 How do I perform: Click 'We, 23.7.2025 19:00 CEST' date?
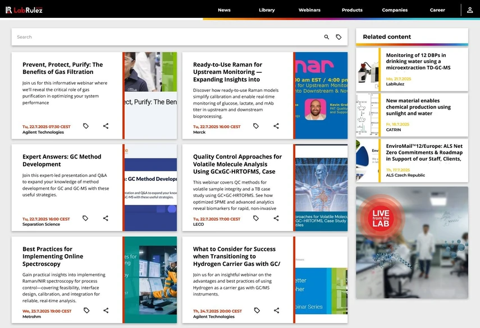[47, 311]
